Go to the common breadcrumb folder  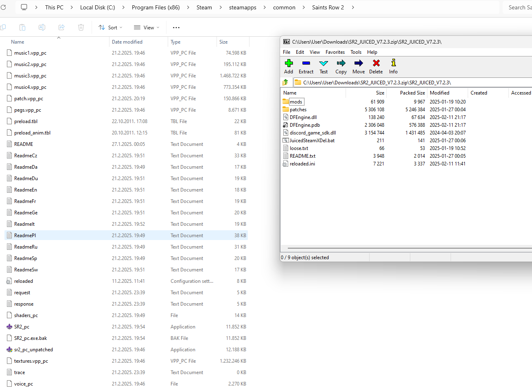click(x=284, y=7)
